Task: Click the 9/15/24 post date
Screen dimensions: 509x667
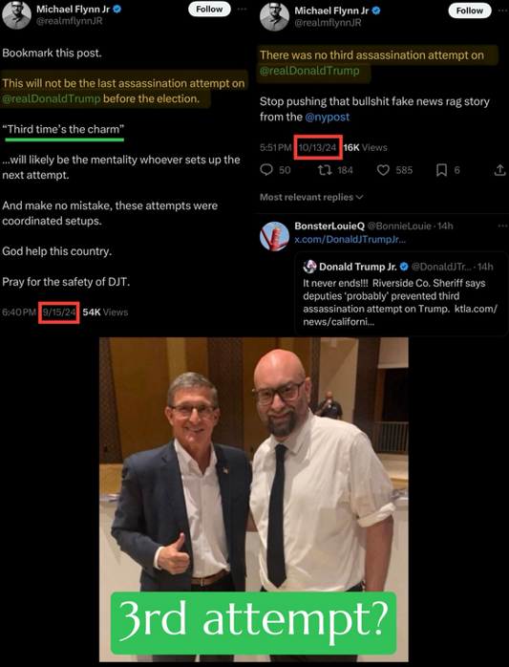Action: pos(58,312)
